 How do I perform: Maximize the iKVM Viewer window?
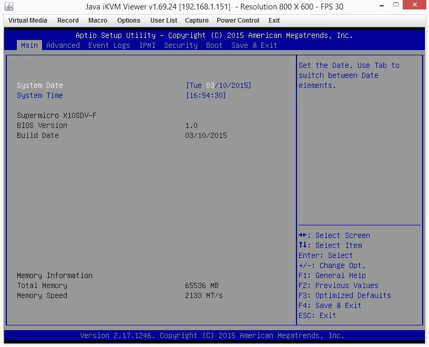tap(396, 5)
